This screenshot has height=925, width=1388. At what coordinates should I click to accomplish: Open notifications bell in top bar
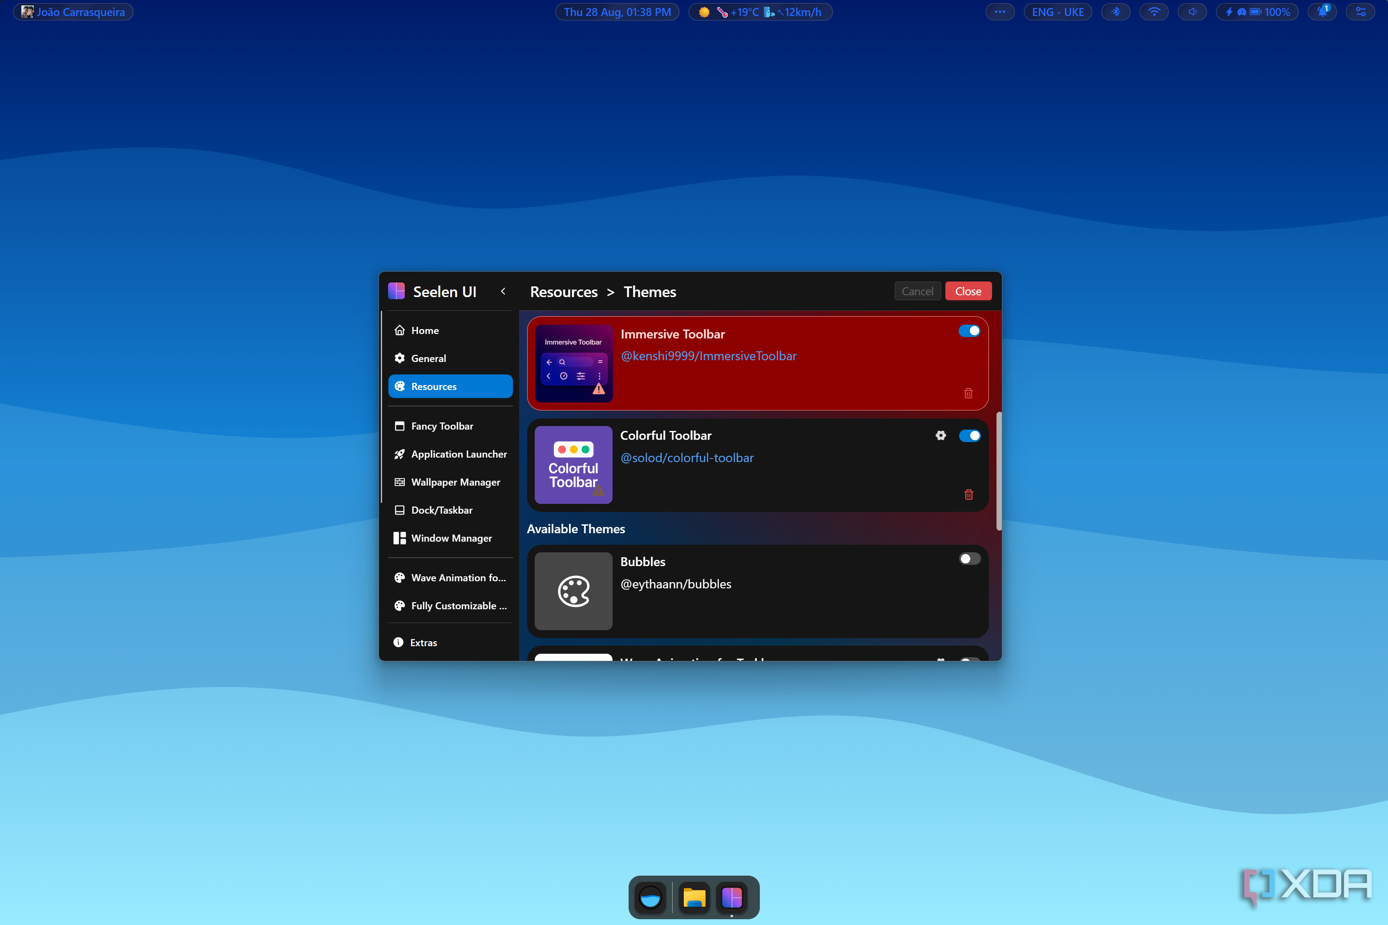point(1323,12)
